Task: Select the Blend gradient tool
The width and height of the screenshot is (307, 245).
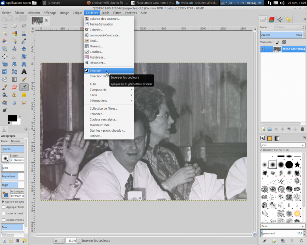Action: pyautogui.click(x=14, y=80)
